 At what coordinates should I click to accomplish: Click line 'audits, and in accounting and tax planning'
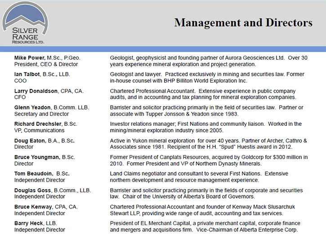coord(203,97)
